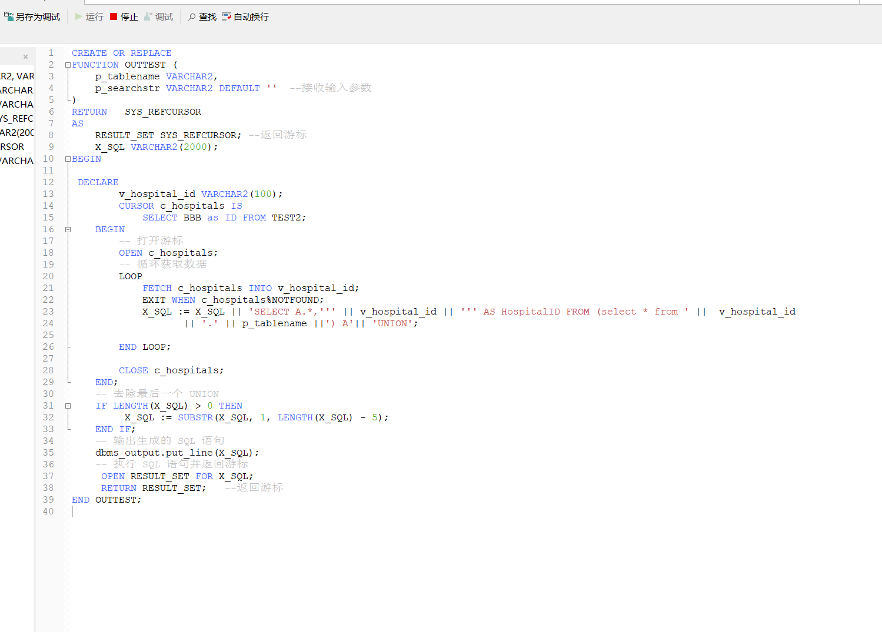The width and height of the screenshot is (882, 632).
Task: Stop execution with the red 停止 button
Action: [124, 17]
